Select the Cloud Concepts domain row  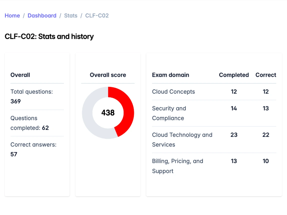pyautogui.click(x=173, y=92)
